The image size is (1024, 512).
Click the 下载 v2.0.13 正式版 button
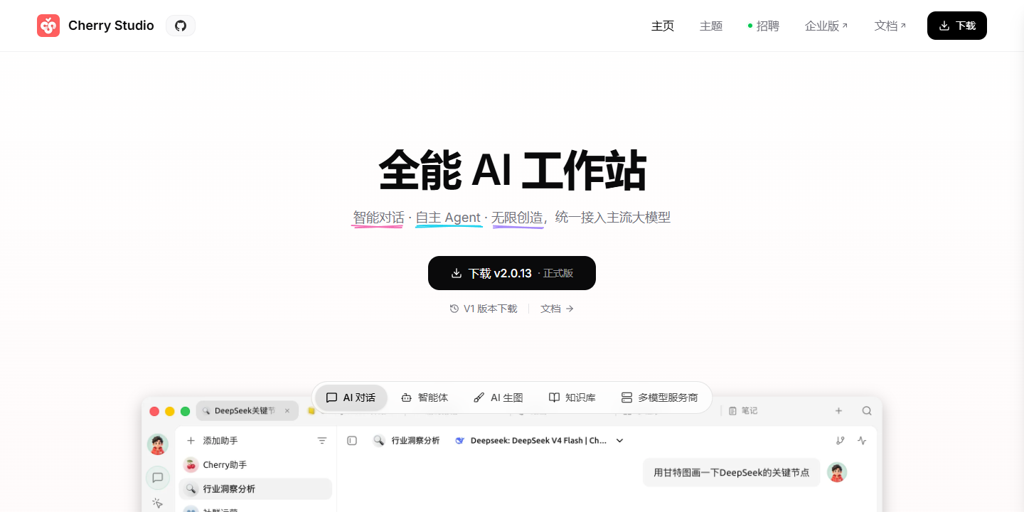click(x=512, y=273)
